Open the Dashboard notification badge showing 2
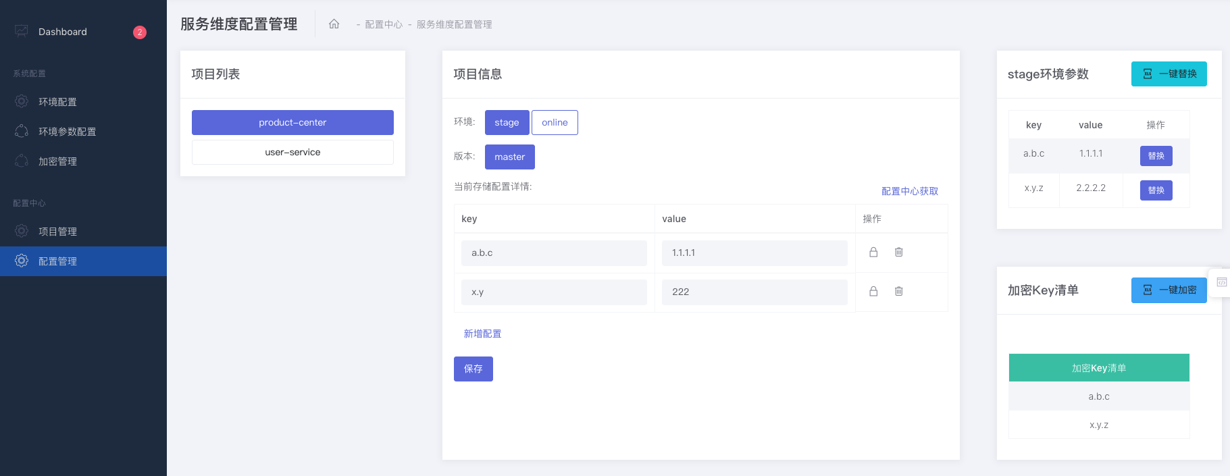 (x=140, y=32)
